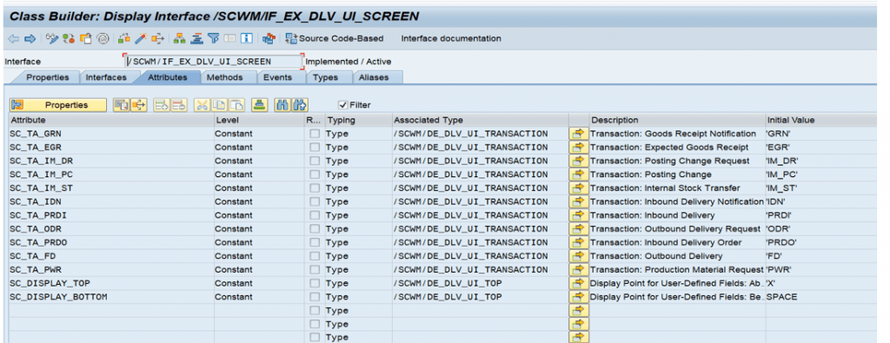This screenshot has height=343, width=890.
Task: Switch to the Interfaces tab
Action: click(x=106, y=77)
